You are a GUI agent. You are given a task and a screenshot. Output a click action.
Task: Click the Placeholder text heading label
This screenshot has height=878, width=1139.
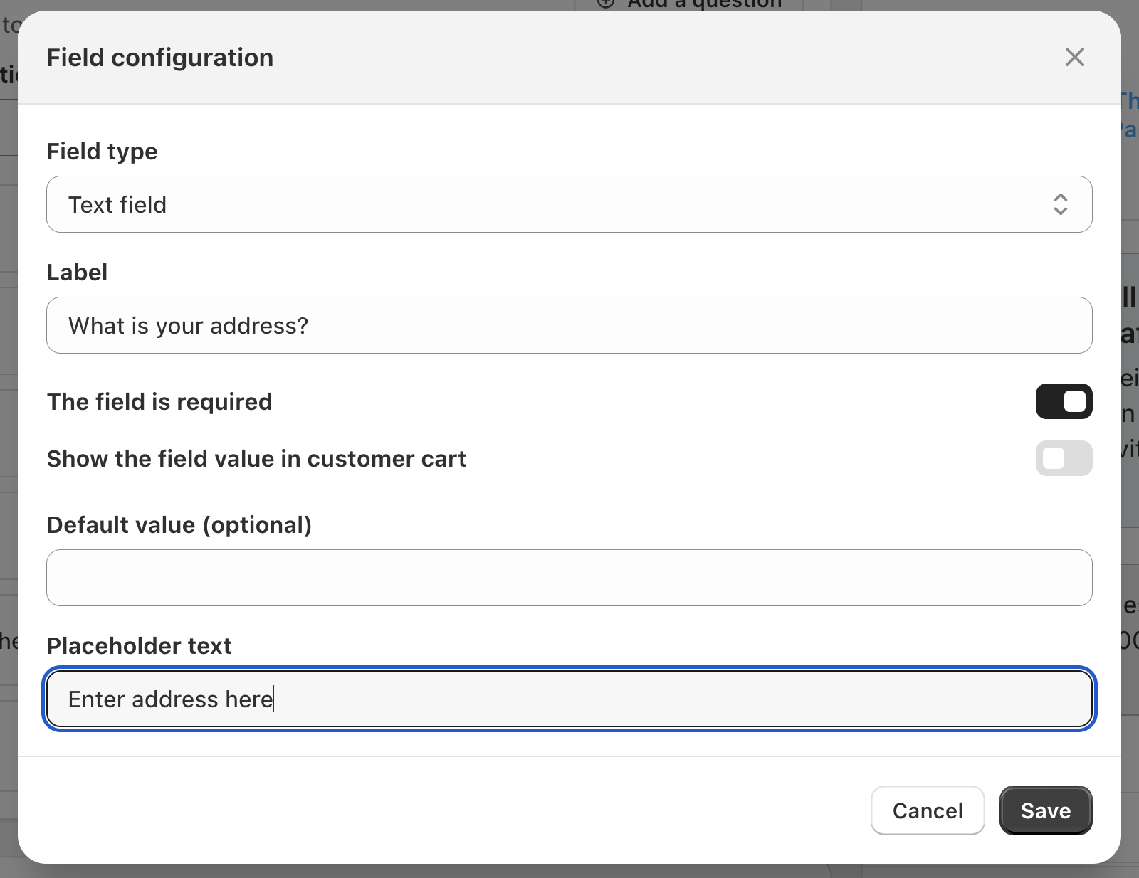tap(139, 646)
